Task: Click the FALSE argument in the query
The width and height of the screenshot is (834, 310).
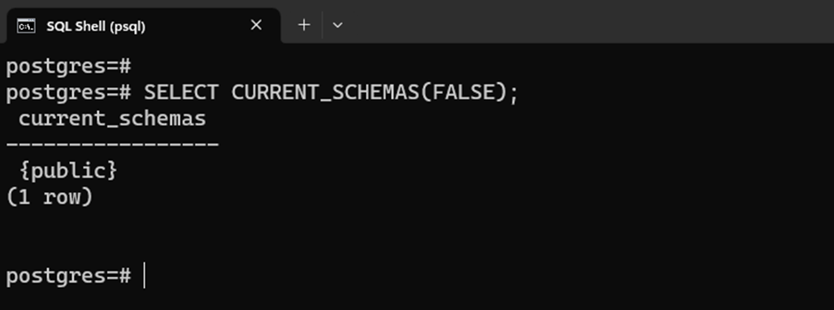Action: click(463, 92)
